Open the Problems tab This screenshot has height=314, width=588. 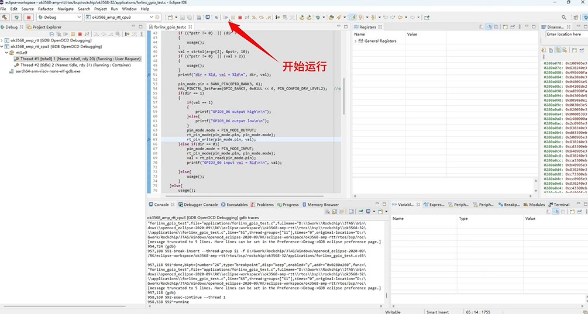coord(262,205)
